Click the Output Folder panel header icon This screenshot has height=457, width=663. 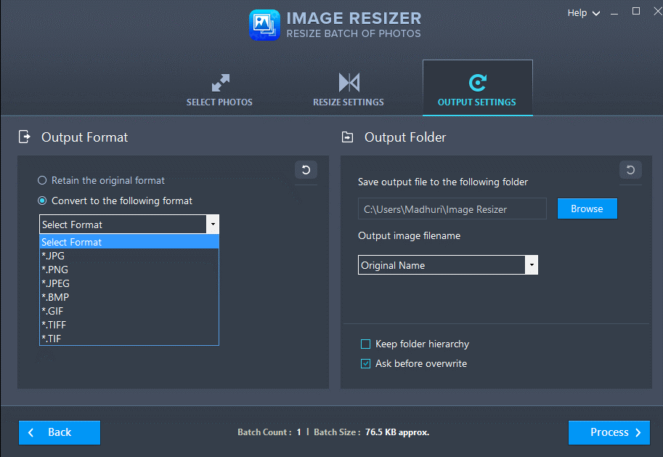coord(351,137)
